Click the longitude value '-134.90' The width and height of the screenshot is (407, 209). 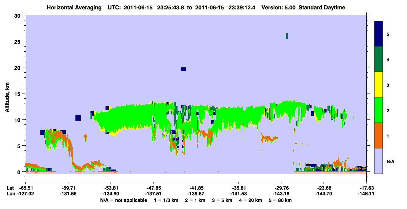(x=111, y=194)
